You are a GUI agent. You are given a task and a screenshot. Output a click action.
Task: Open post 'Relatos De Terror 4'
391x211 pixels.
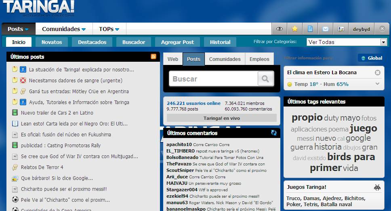coord(42,167)
